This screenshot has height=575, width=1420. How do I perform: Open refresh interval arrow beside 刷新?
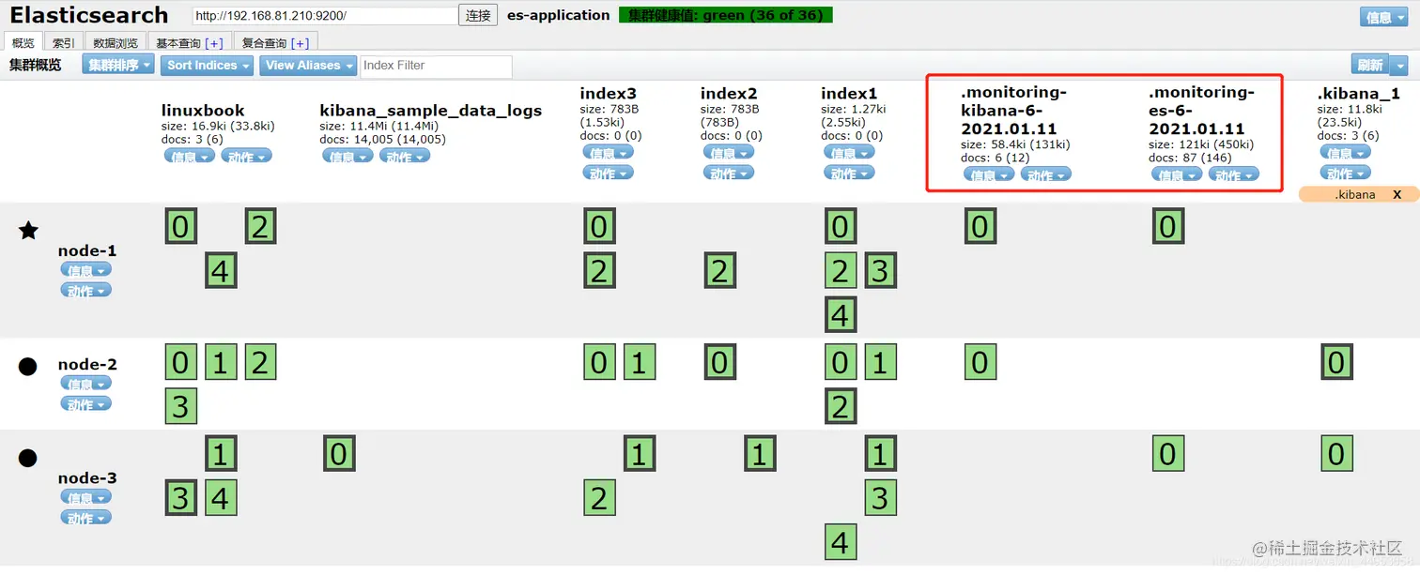tap(1399, 65)
